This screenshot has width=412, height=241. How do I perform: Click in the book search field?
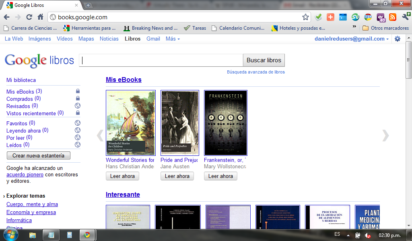coord(161,60)
